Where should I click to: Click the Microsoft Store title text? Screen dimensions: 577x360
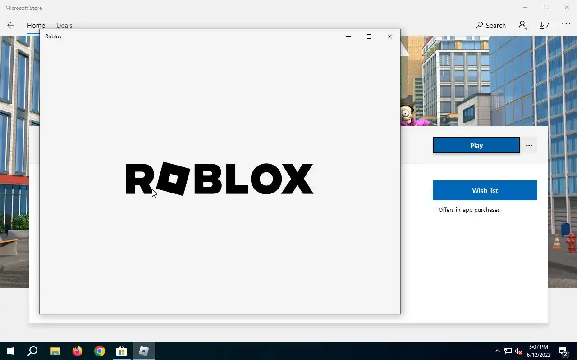tap(23, 8)
